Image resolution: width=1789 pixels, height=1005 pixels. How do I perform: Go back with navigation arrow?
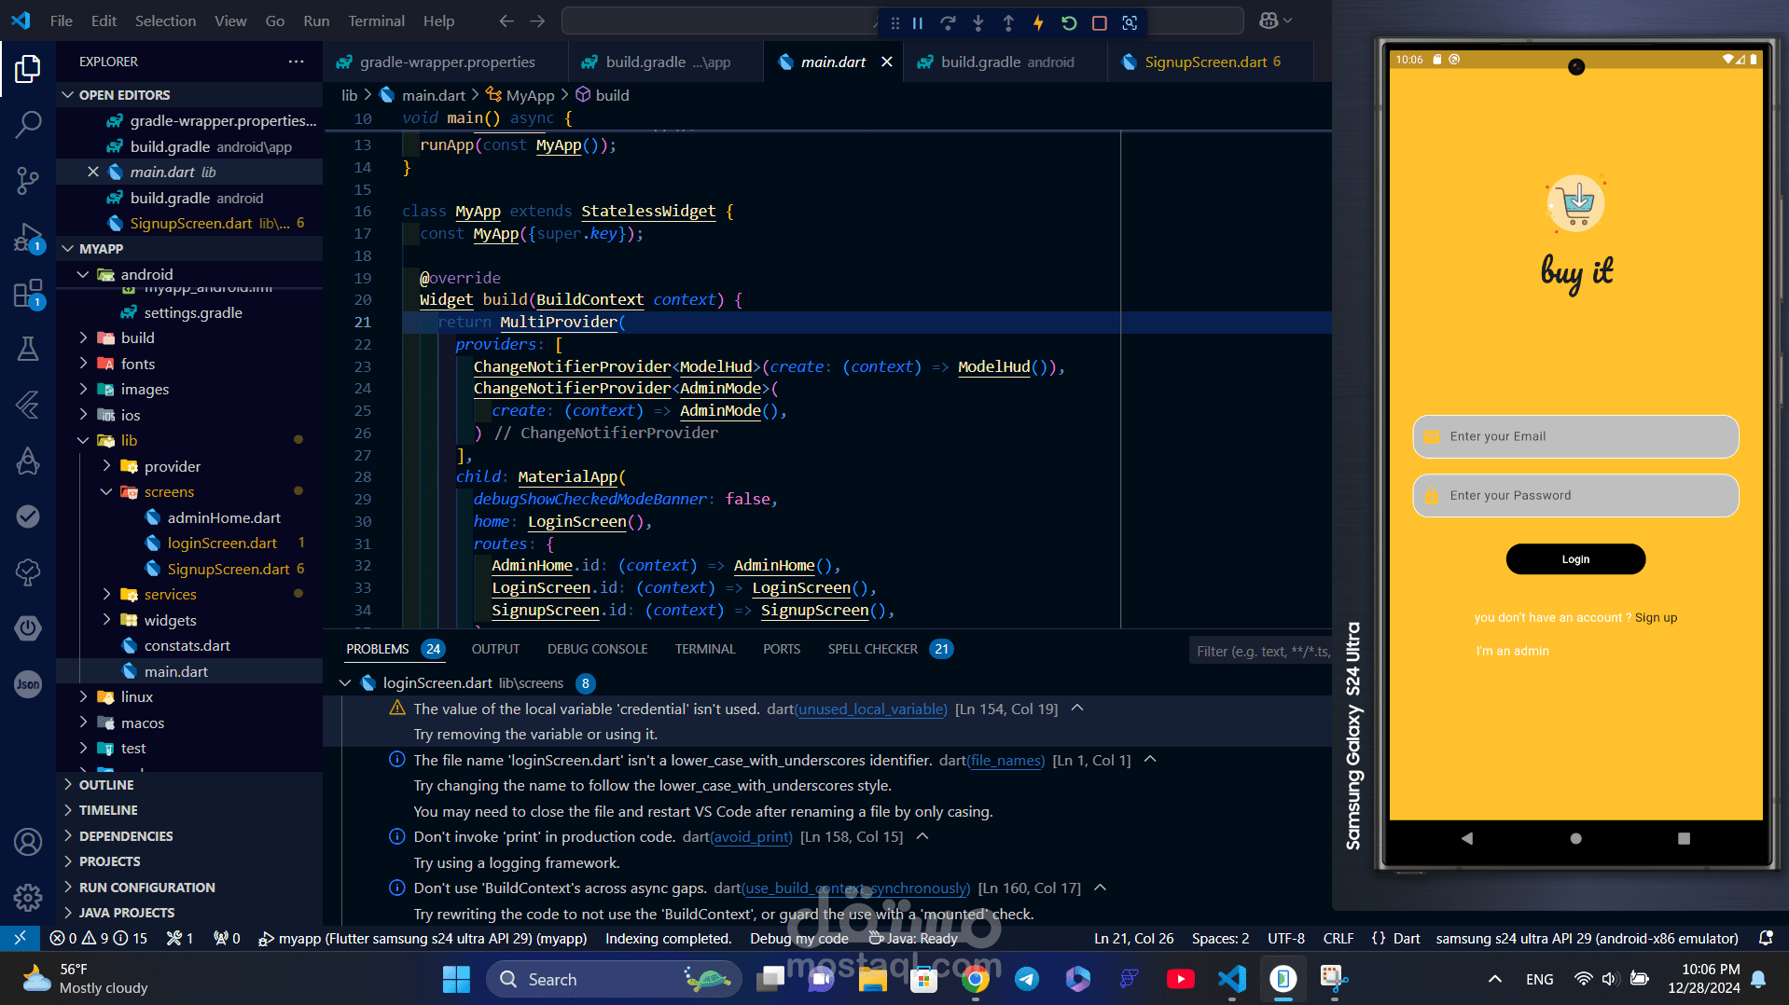(506, 21)
